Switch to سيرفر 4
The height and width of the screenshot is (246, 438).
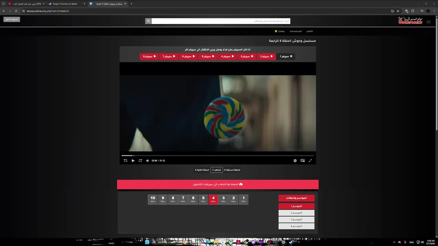click(227, 56)
